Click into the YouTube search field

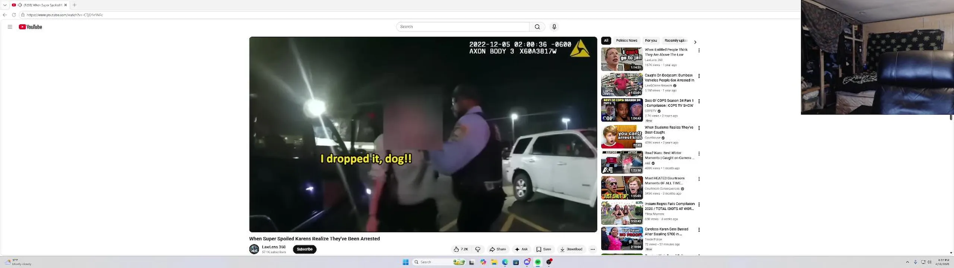[x=462, y=27]
